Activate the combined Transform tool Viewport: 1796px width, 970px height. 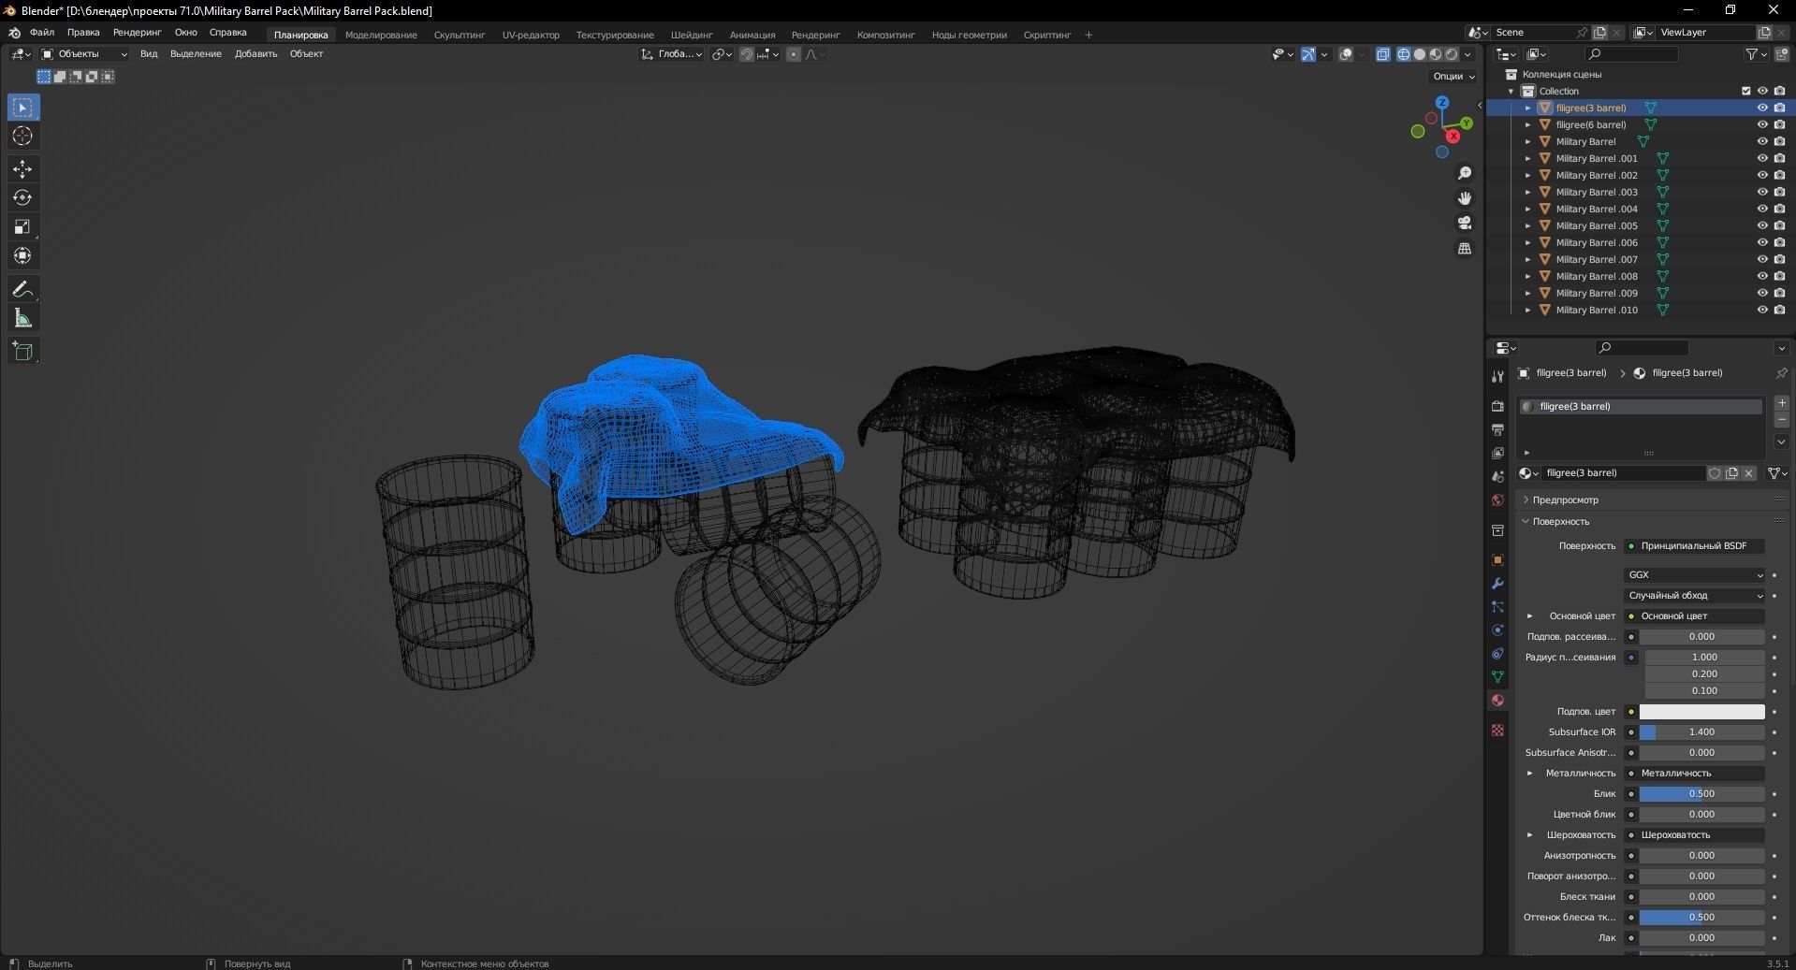22,256
